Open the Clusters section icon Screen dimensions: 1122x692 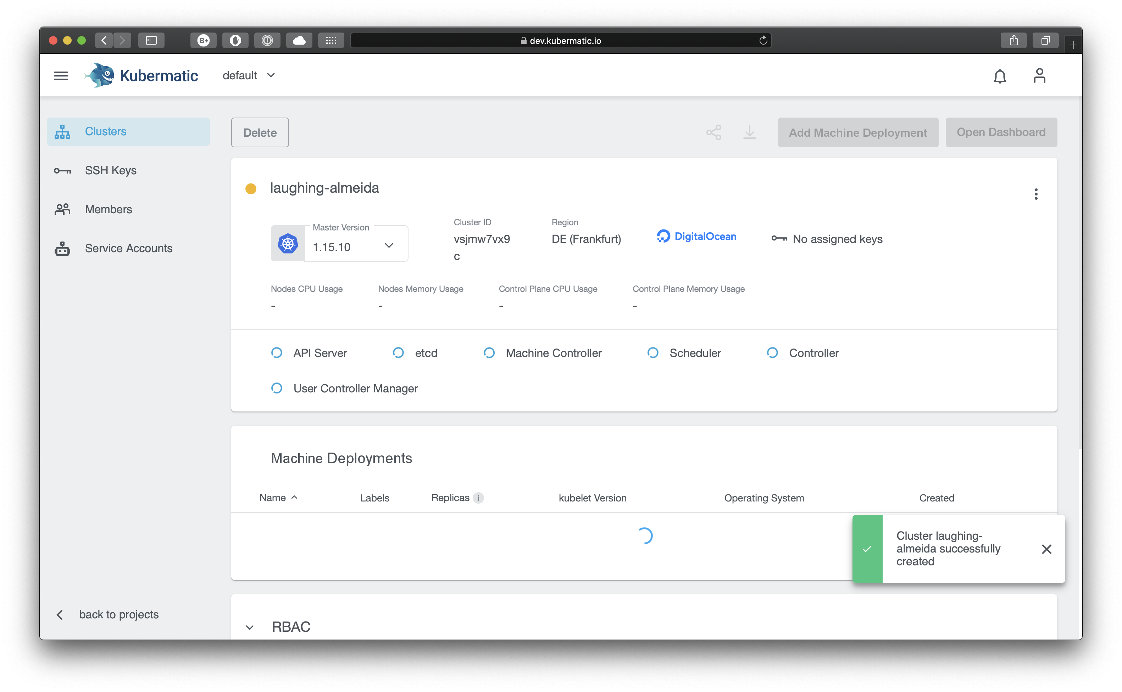tap(62, 131)
